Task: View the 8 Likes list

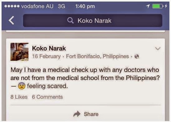Action: (19, 97)
